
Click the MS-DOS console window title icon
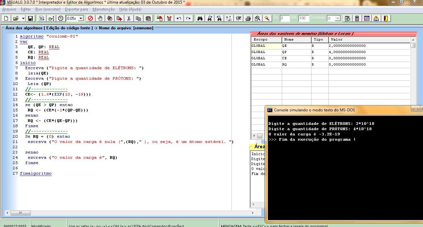click(270, 110)
